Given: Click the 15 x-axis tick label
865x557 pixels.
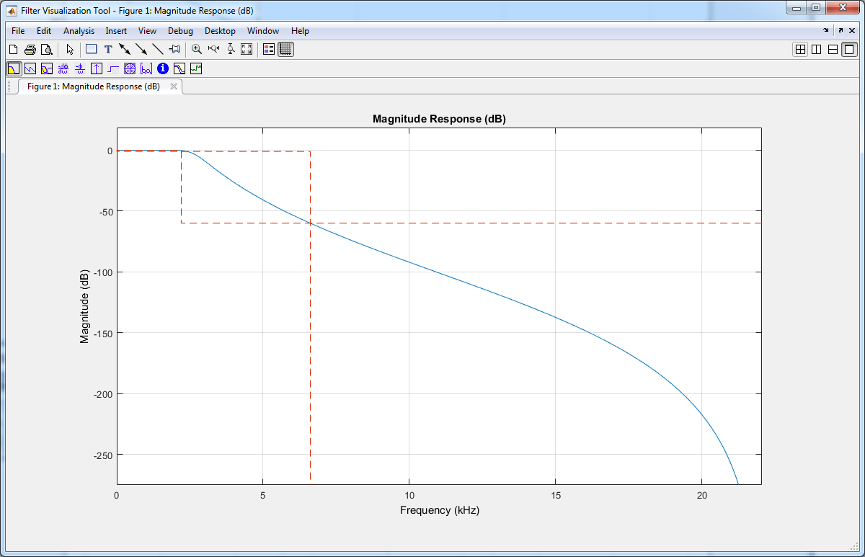Looking at the screenshot, I should point(555,495).
